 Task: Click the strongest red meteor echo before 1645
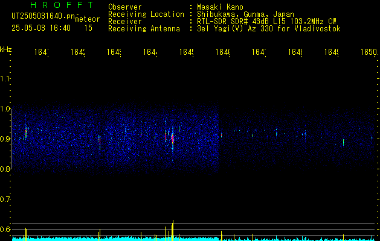pyautogui.click(x=173, y=139)
